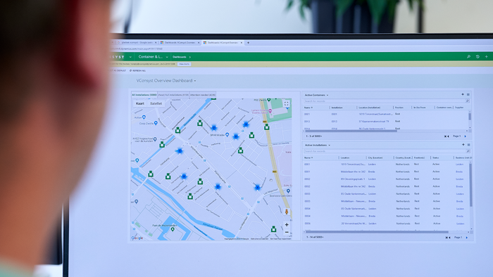
Task: Zoom out on map with minus button
Action: tap(287, 232)
